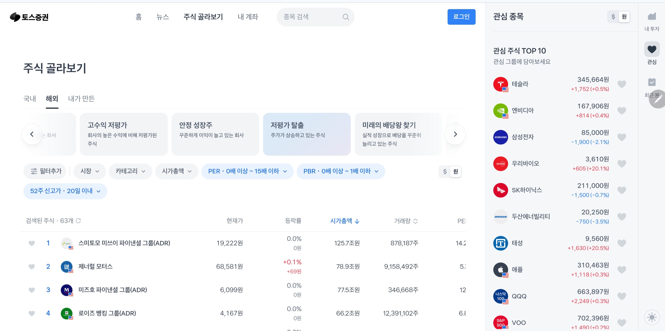This screenshot has width=665, height=331.
Task: Open the 카테고리 filter dropdown
Action: point(130,171)
